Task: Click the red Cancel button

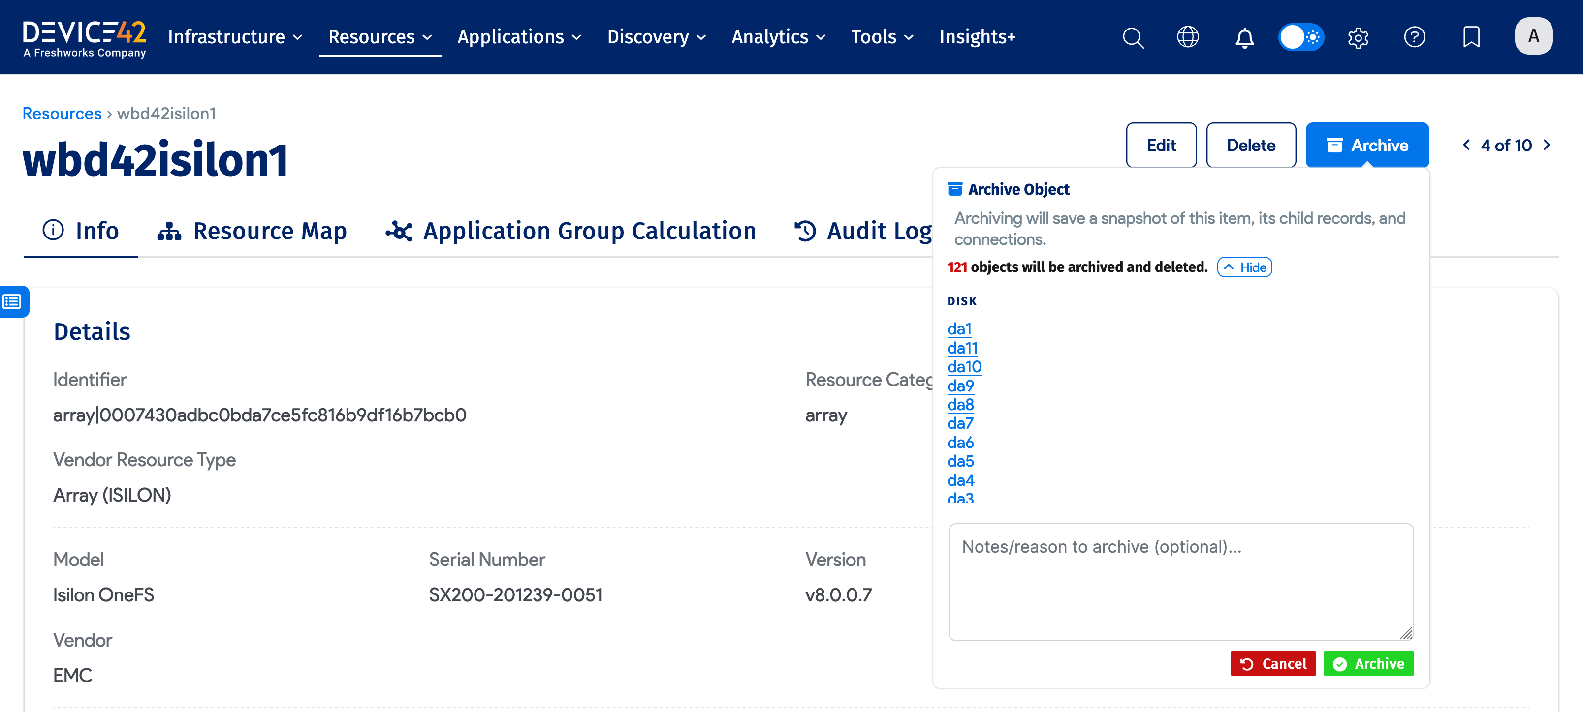Action: tap(1273, 663)
